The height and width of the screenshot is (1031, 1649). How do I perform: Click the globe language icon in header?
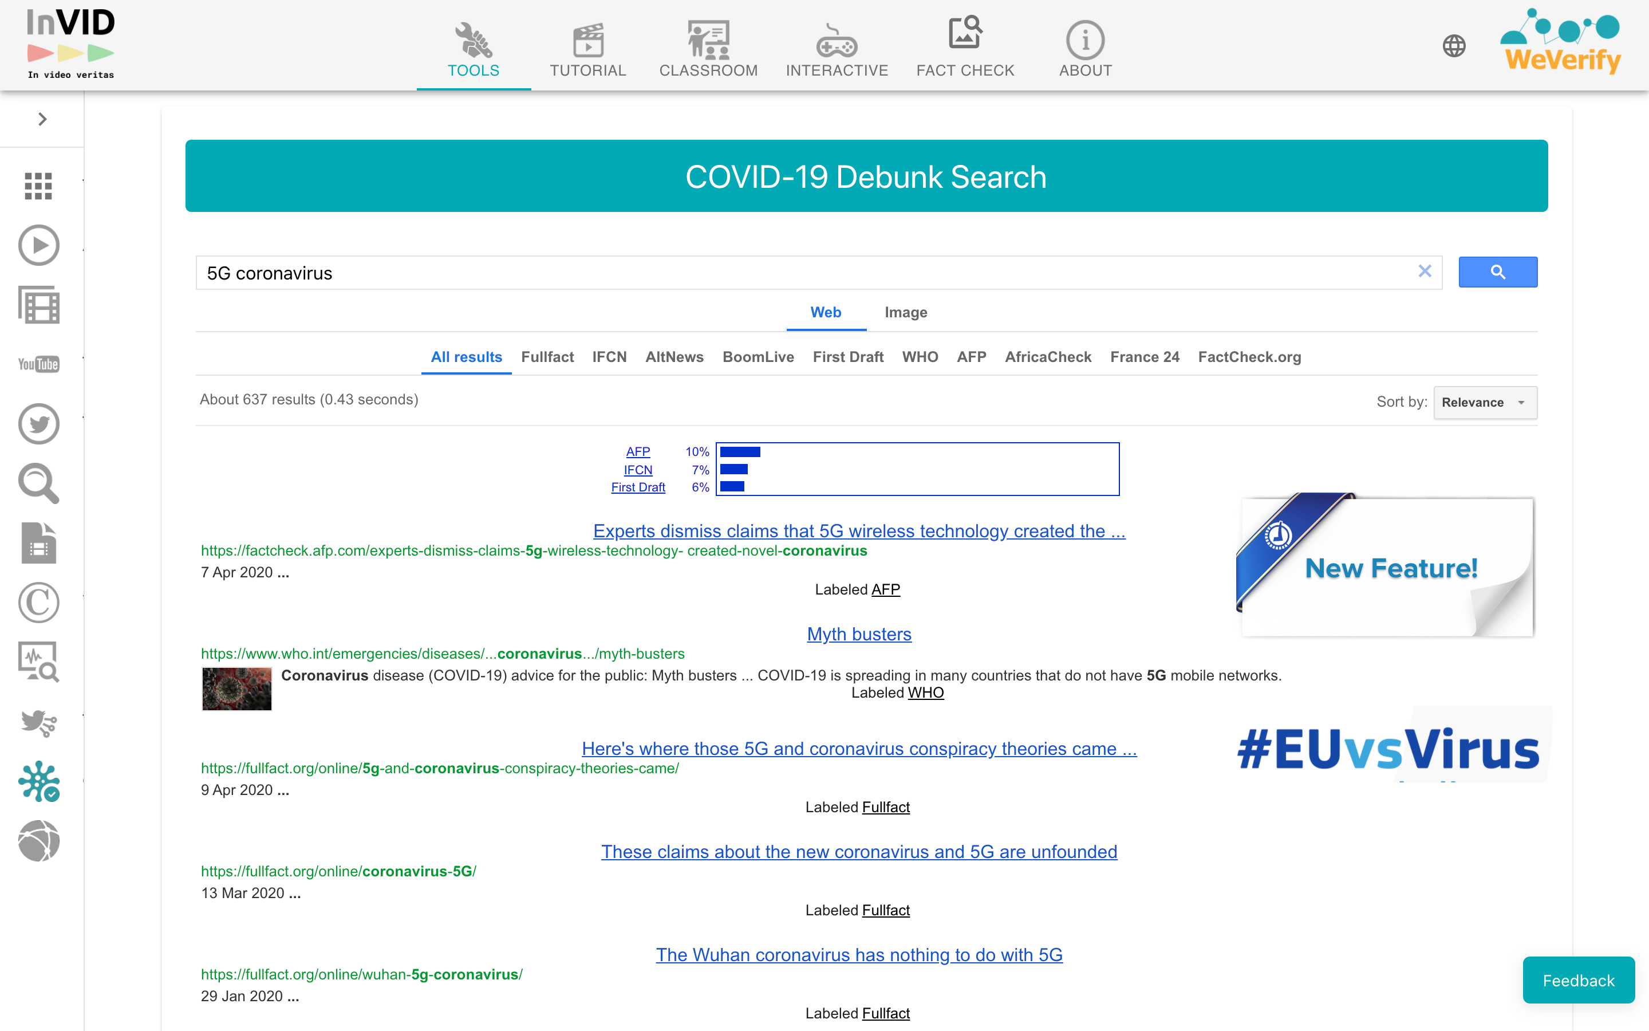click(x=1453, y=46)
